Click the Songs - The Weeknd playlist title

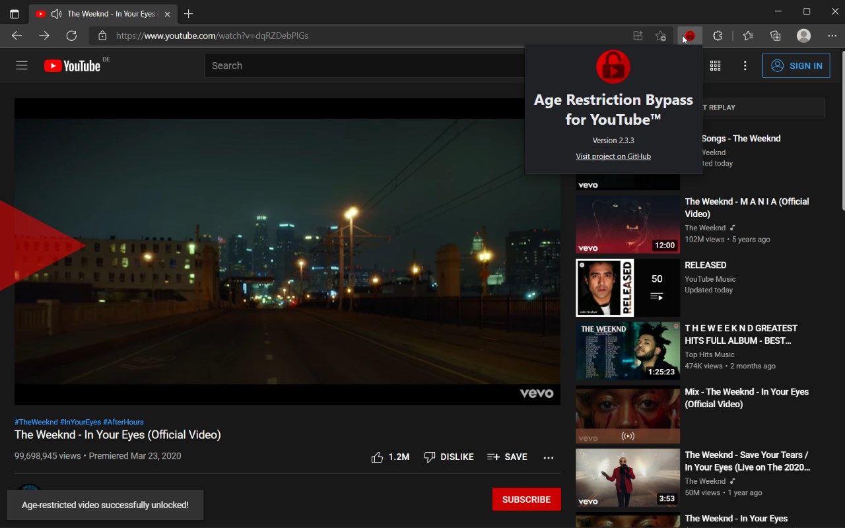coord(741,139)
